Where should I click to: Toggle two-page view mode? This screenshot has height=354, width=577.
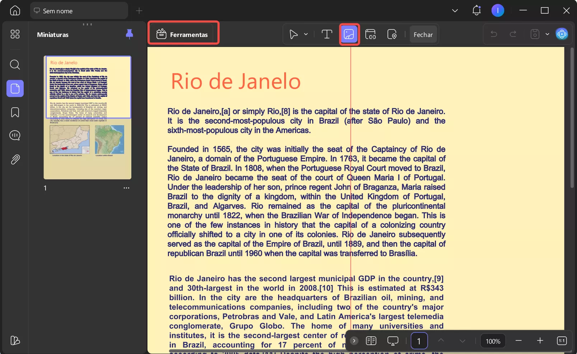371,341
